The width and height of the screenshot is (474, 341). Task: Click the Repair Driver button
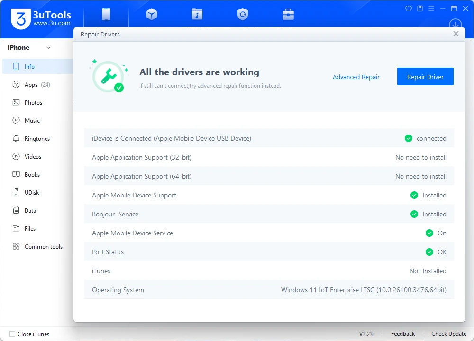pos(425,76)
